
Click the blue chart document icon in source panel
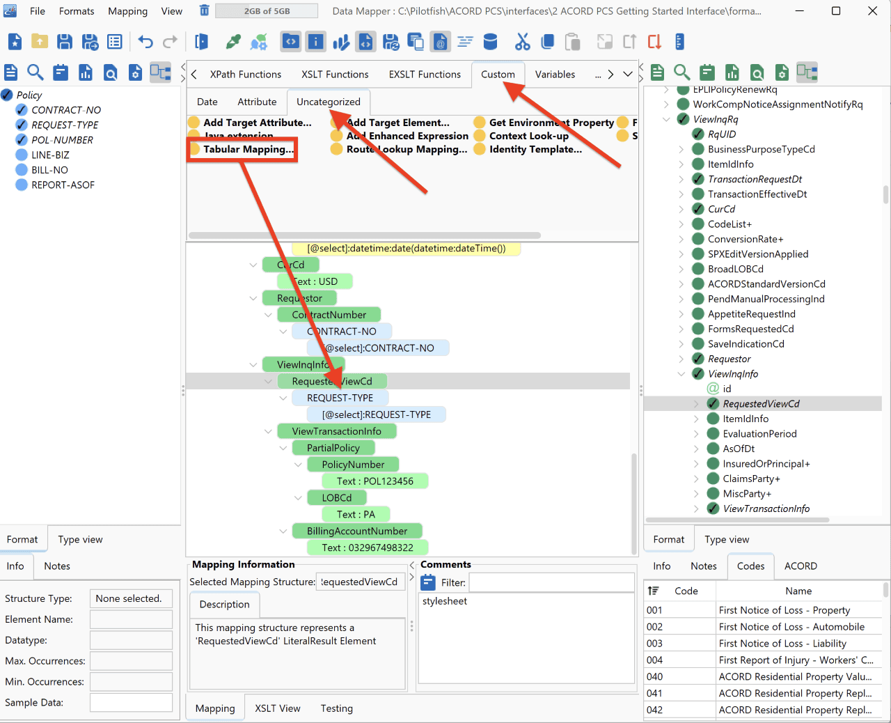pos(86,72)
